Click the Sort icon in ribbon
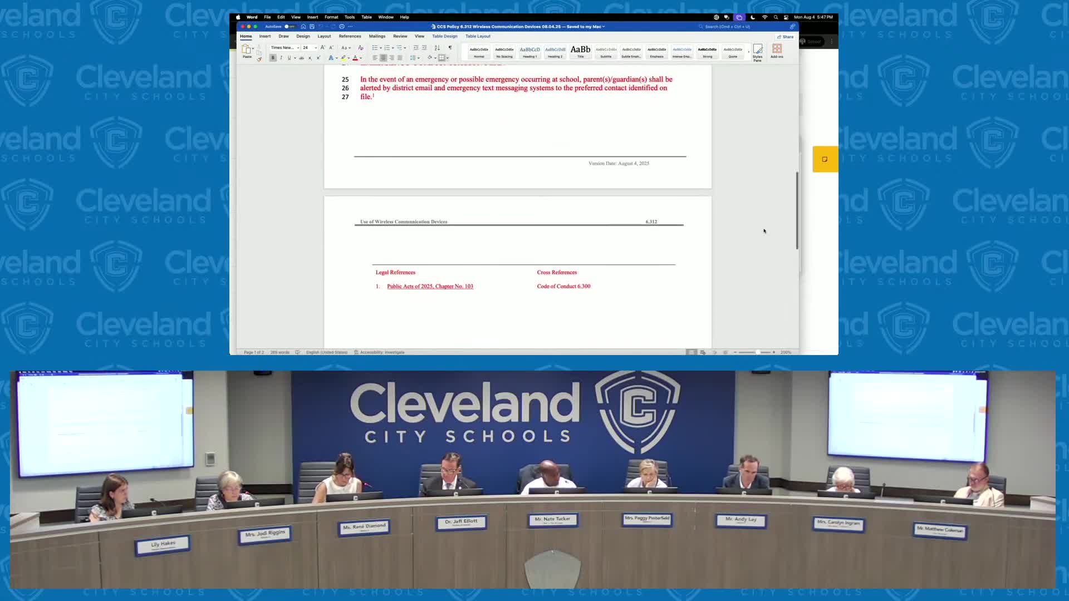 [x=437, y=48]
